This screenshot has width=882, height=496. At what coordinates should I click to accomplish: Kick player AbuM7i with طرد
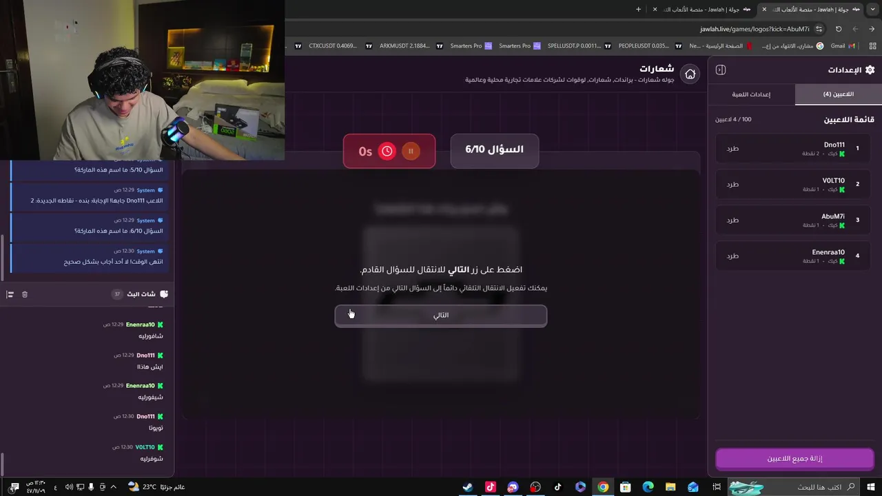click(x=732, y=220)
